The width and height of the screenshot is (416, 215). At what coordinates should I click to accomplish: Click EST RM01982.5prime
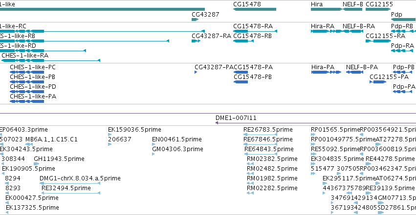[x=250, y=183]
